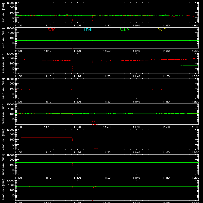Select the 15400 MHz [SFU] axis title
The height and width of the screenshot is (203, 203).
coord(3,190)
